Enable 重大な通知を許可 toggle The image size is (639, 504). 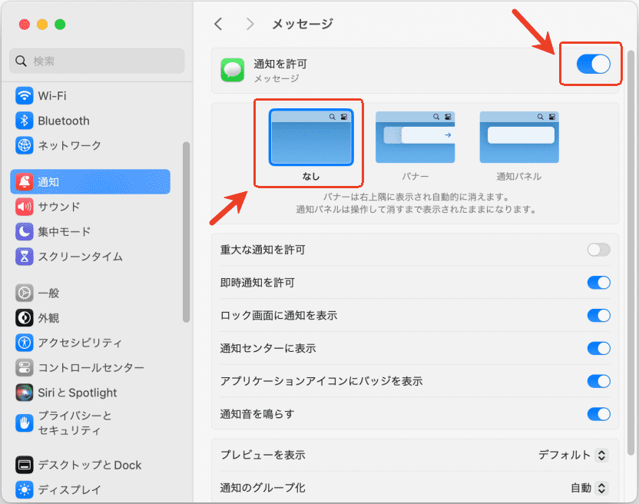(x=598, y=250)
